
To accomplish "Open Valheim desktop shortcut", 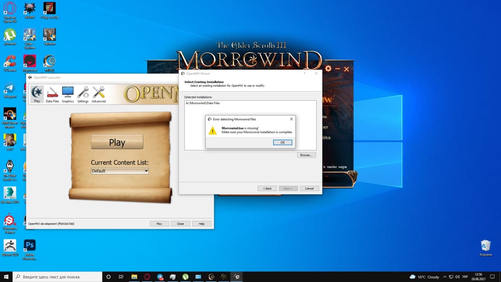I will click(49, 37).
